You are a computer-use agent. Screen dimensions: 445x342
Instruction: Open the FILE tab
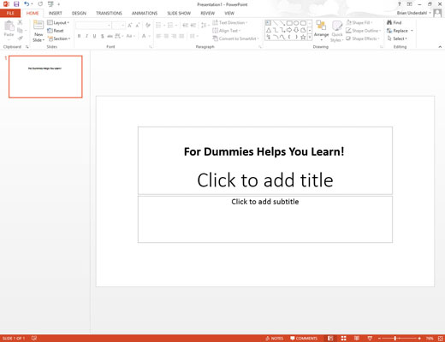(10, 13)
